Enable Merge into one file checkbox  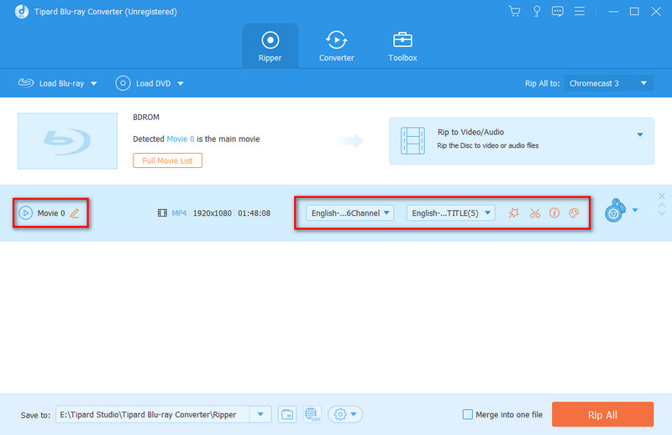[468, 415]
